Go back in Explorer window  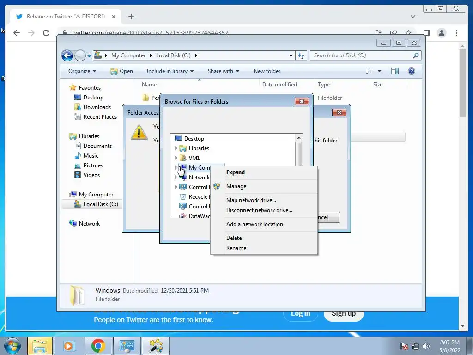67,55
